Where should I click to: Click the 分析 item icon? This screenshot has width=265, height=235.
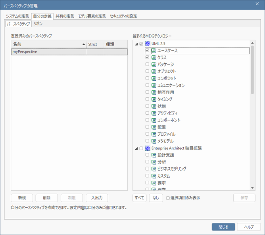[154, 162]
